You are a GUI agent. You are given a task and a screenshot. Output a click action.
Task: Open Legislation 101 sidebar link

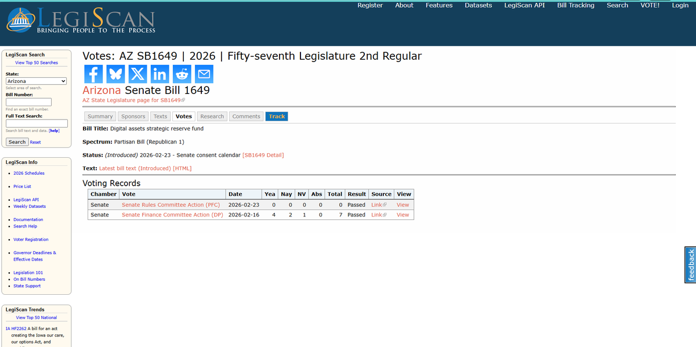pos(28,273)
